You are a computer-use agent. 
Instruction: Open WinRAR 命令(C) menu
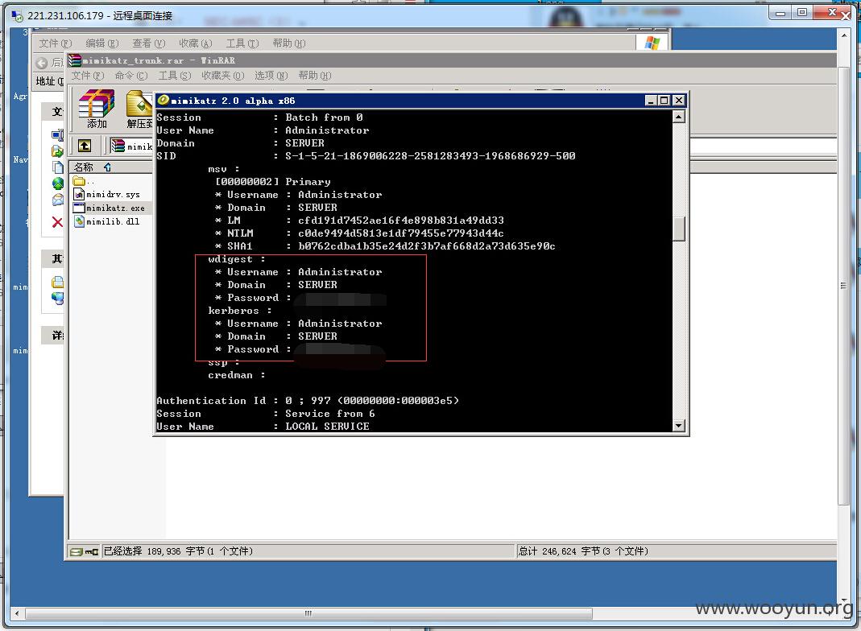coord(131,76)
